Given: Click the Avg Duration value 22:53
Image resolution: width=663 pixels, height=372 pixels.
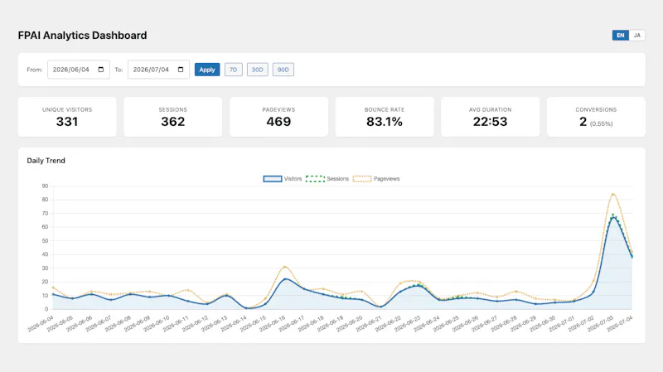Looking at the screenshot, I should 490,122.
